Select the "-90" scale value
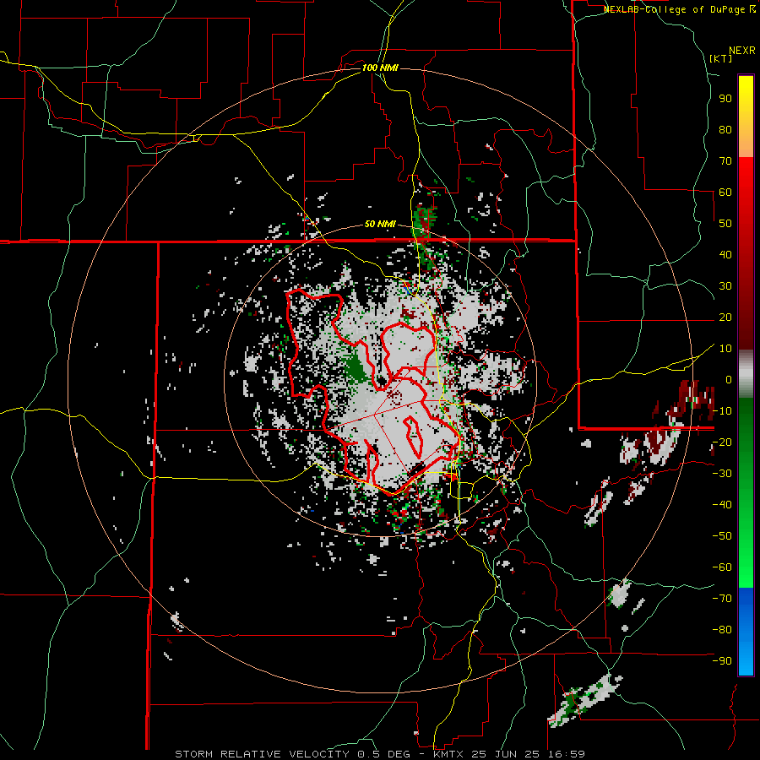 [x=722, y=661]
